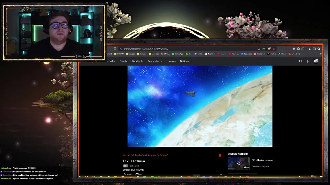
Task: Click the 'E12 - La familia' episode title
Action: coord(134,161)
